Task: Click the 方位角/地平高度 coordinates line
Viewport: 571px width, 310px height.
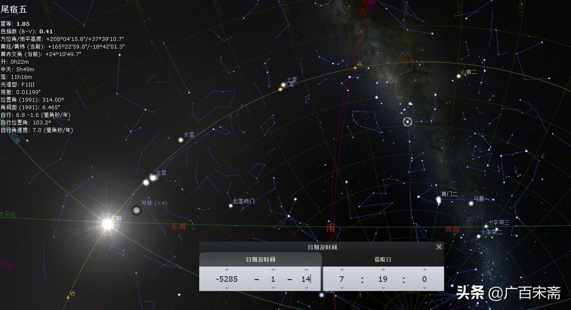Action: point(62,39)
